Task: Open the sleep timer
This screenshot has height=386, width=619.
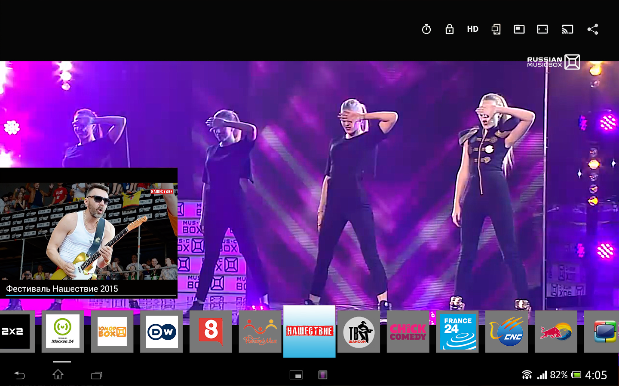Action: pos(426,29)
